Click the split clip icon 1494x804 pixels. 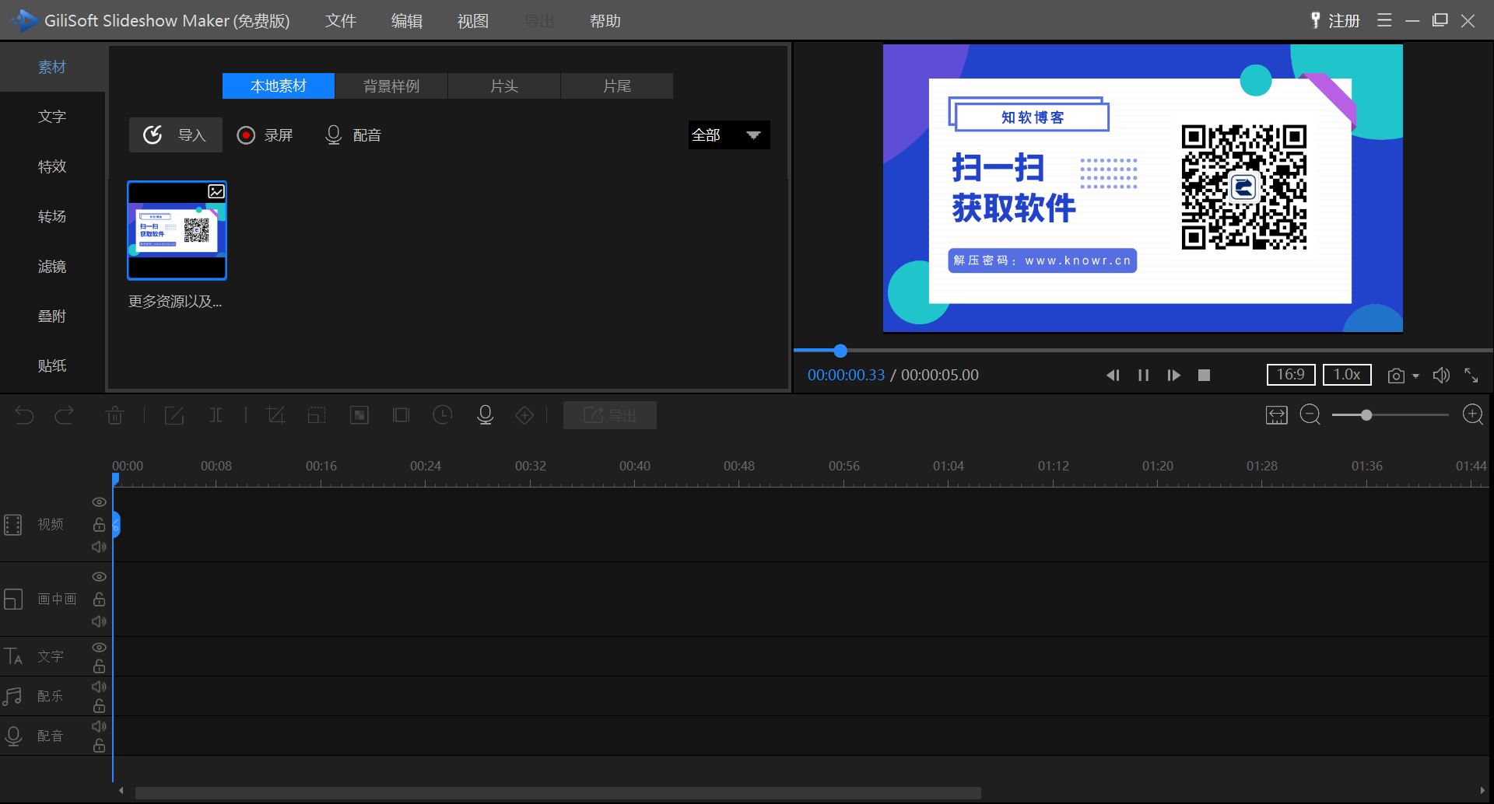[x=216, y=415]
